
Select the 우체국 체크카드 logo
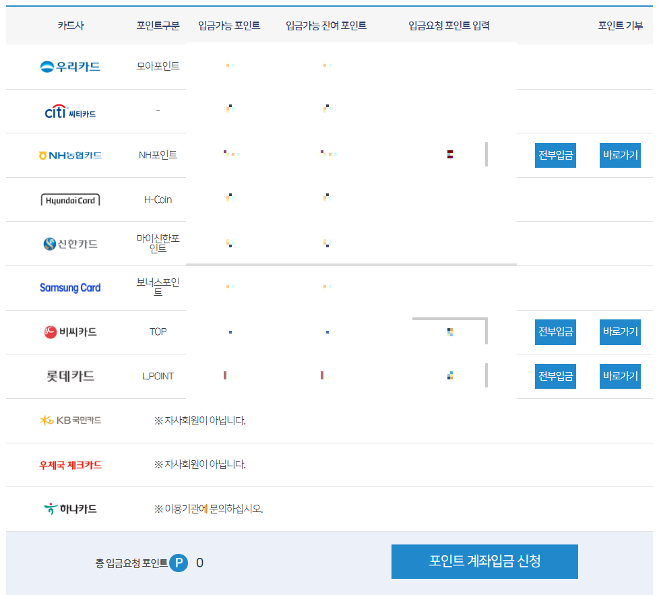70,464
